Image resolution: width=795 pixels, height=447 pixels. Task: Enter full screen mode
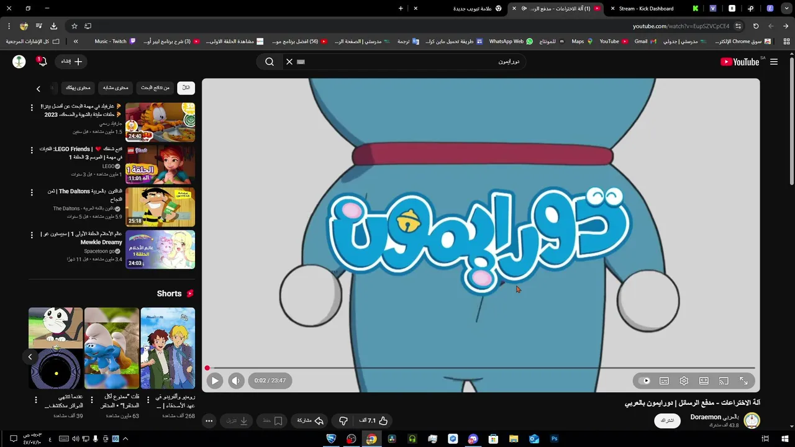point(743,381)
